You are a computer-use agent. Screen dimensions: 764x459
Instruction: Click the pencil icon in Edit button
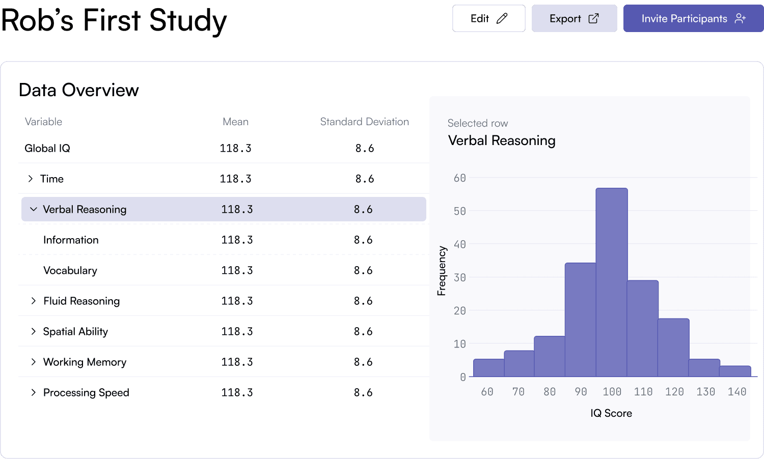click(x=502, y=19)
